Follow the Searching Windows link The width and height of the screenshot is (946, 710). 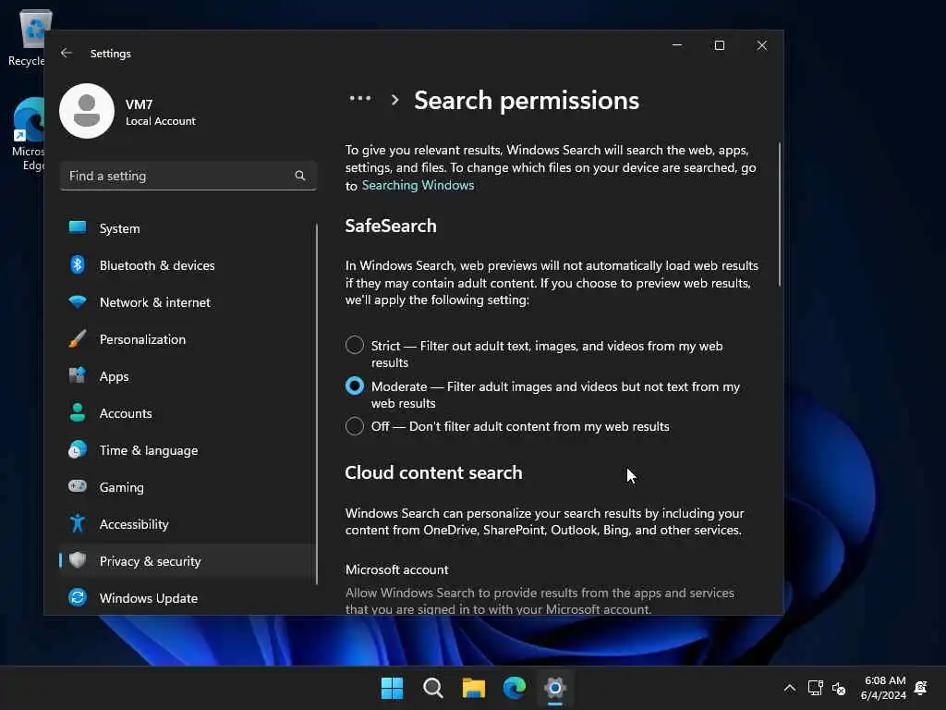418,185
